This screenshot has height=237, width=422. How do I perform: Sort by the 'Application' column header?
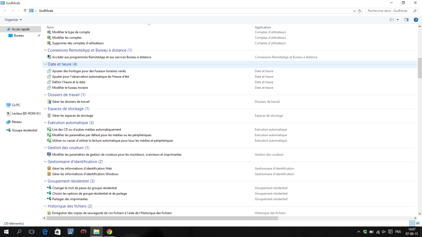(263, 28)
